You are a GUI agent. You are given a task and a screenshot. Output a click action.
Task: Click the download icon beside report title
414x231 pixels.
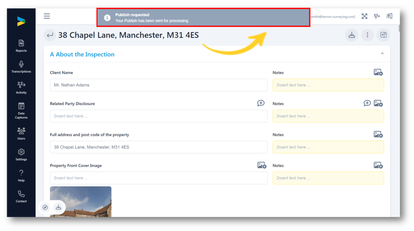point(351,35)
